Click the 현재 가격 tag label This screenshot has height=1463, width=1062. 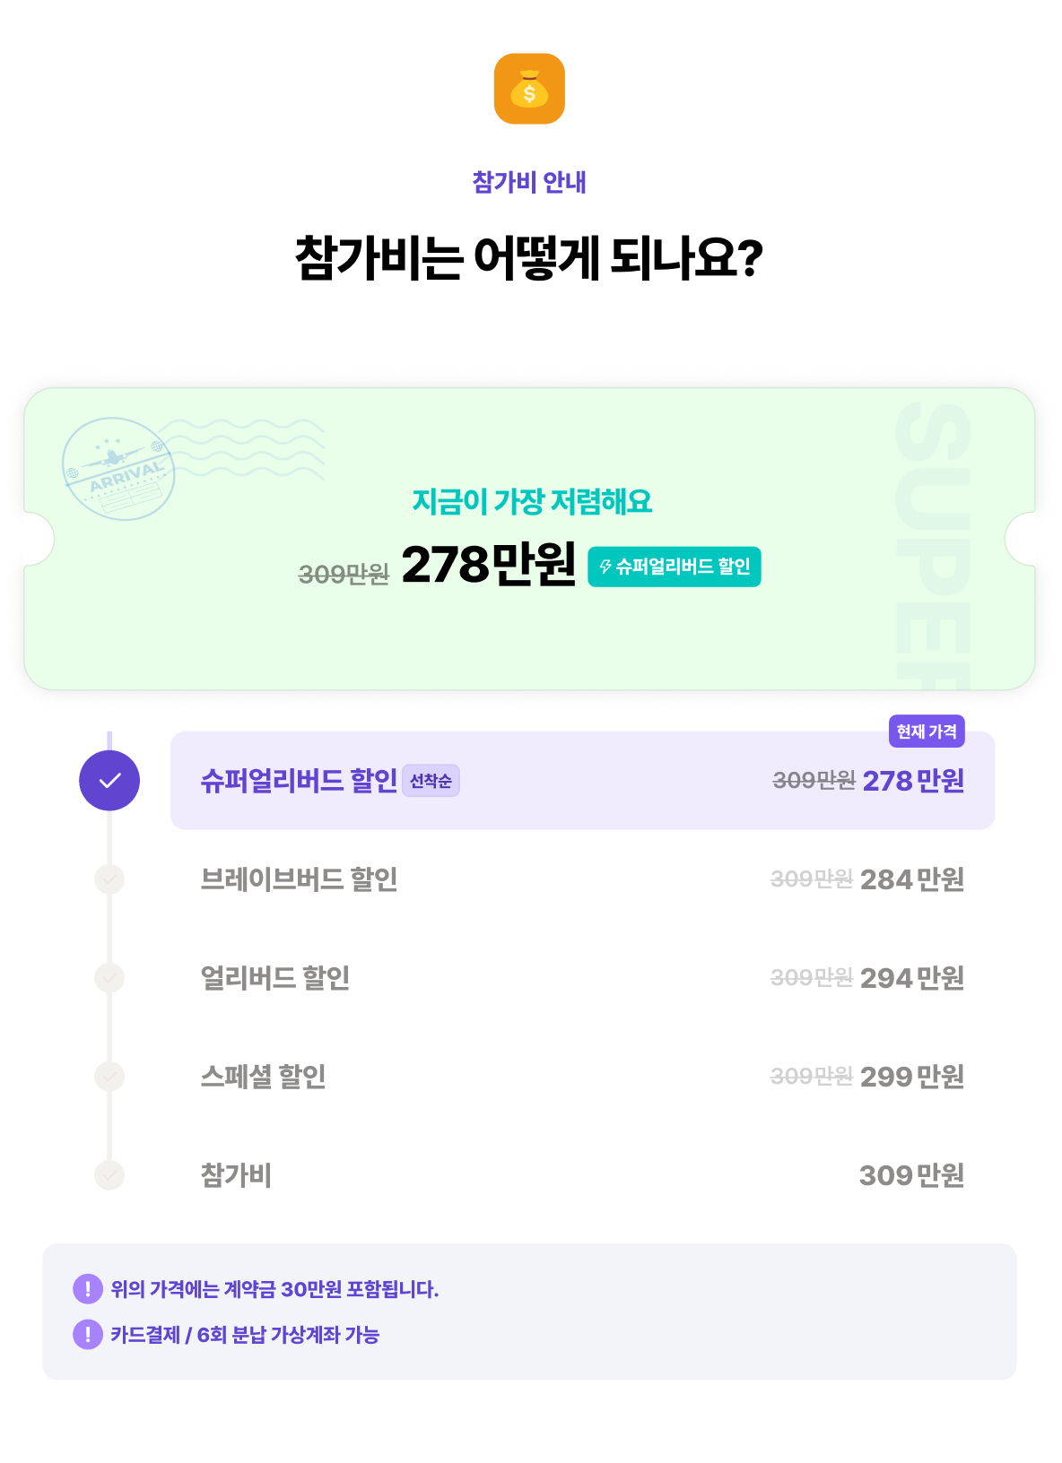(927, 731)
